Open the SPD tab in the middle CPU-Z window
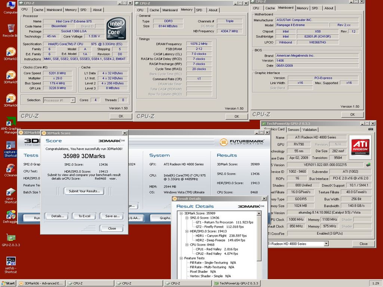The width and height of the screenshot is (383, 287). 199,10
